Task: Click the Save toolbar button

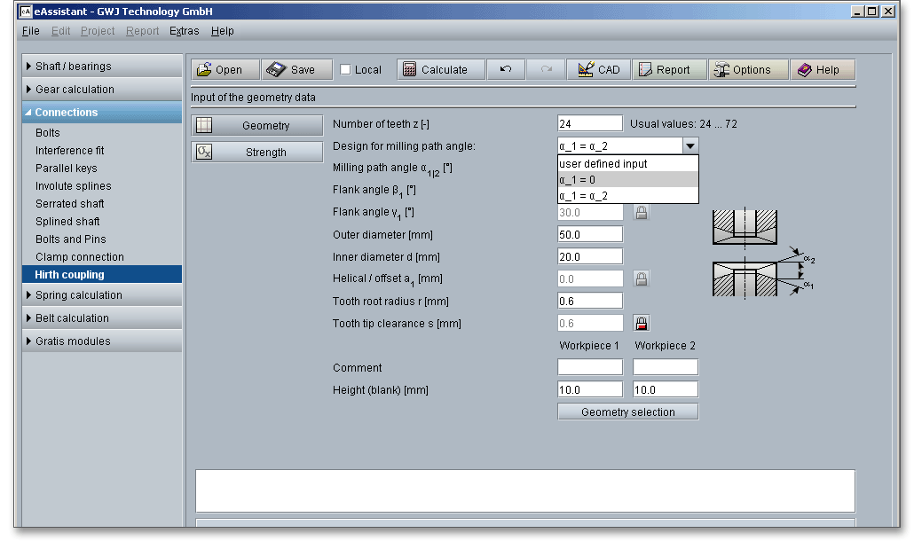Action: [x=296, y=70]
